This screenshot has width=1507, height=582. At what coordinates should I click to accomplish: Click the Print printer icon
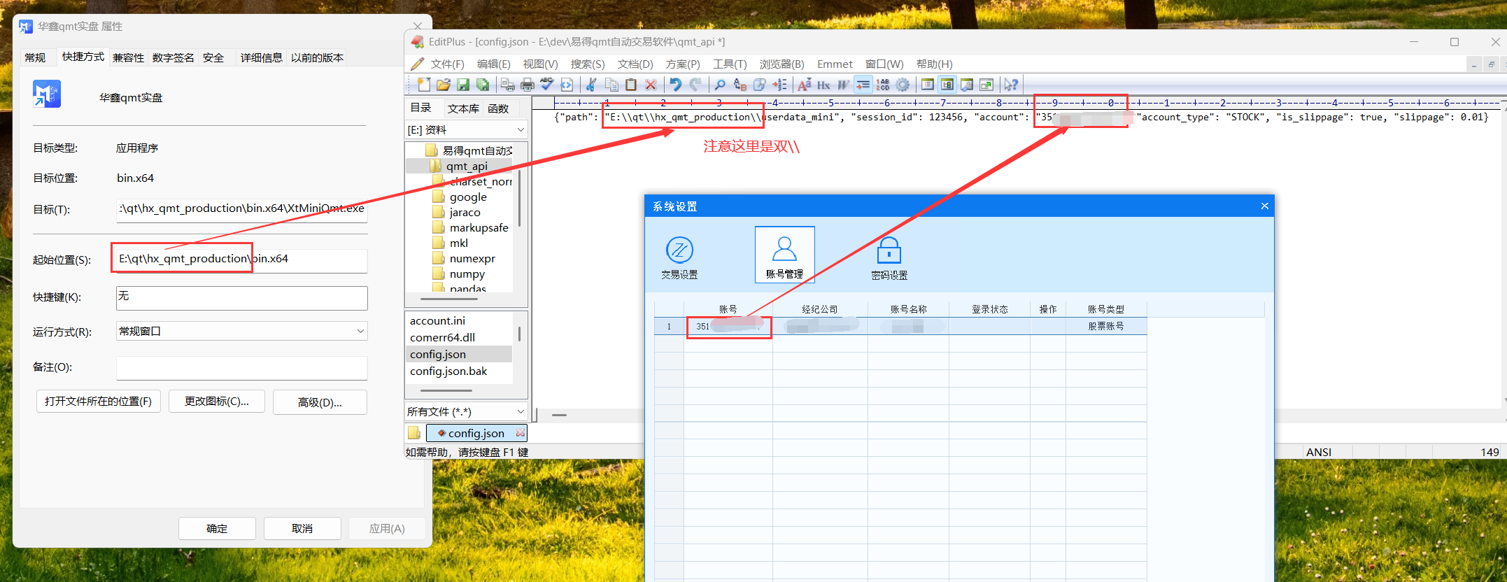point(528,85)
